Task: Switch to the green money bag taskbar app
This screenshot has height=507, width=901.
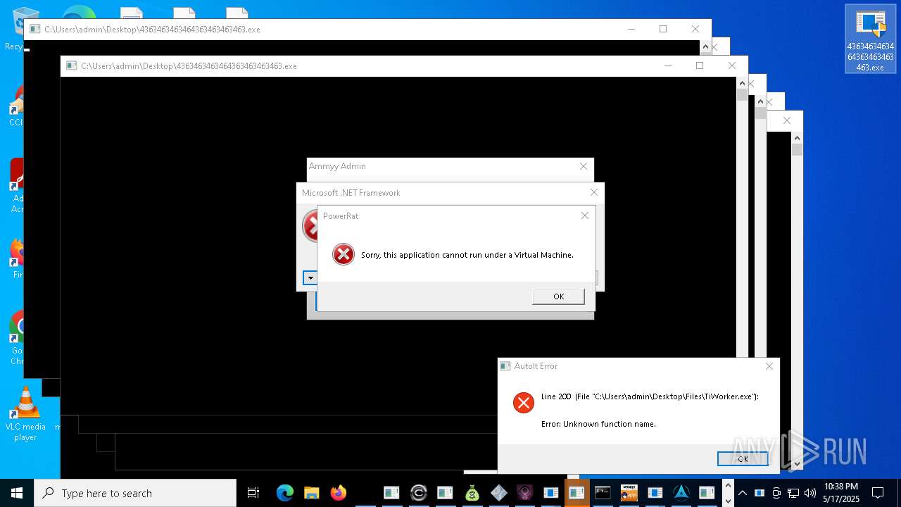Action: (x=472, y=493)
